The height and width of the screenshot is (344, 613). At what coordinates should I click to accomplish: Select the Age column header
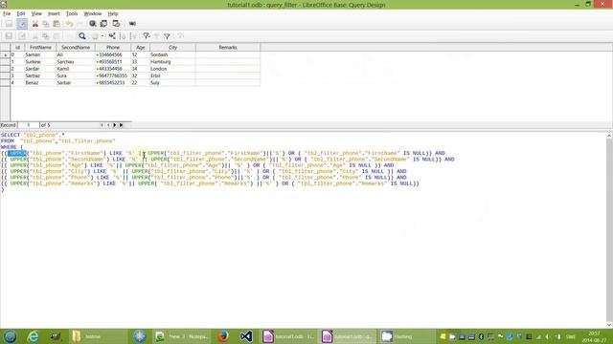pyautogui.click(x=141, y=47)
